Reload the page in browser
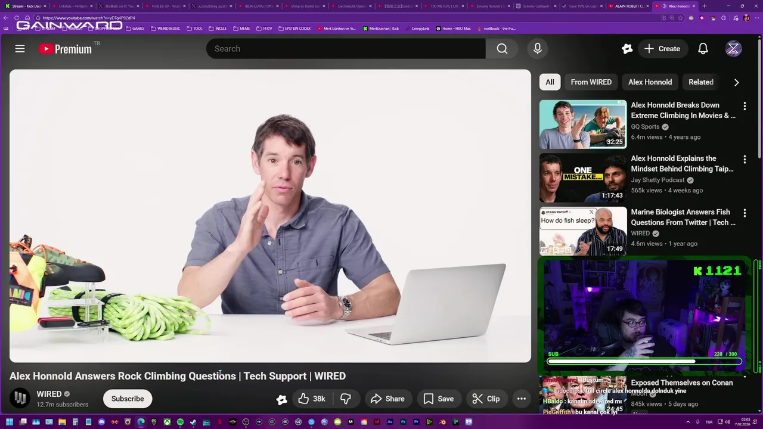763x429 pixels. (x=17, y=18)
